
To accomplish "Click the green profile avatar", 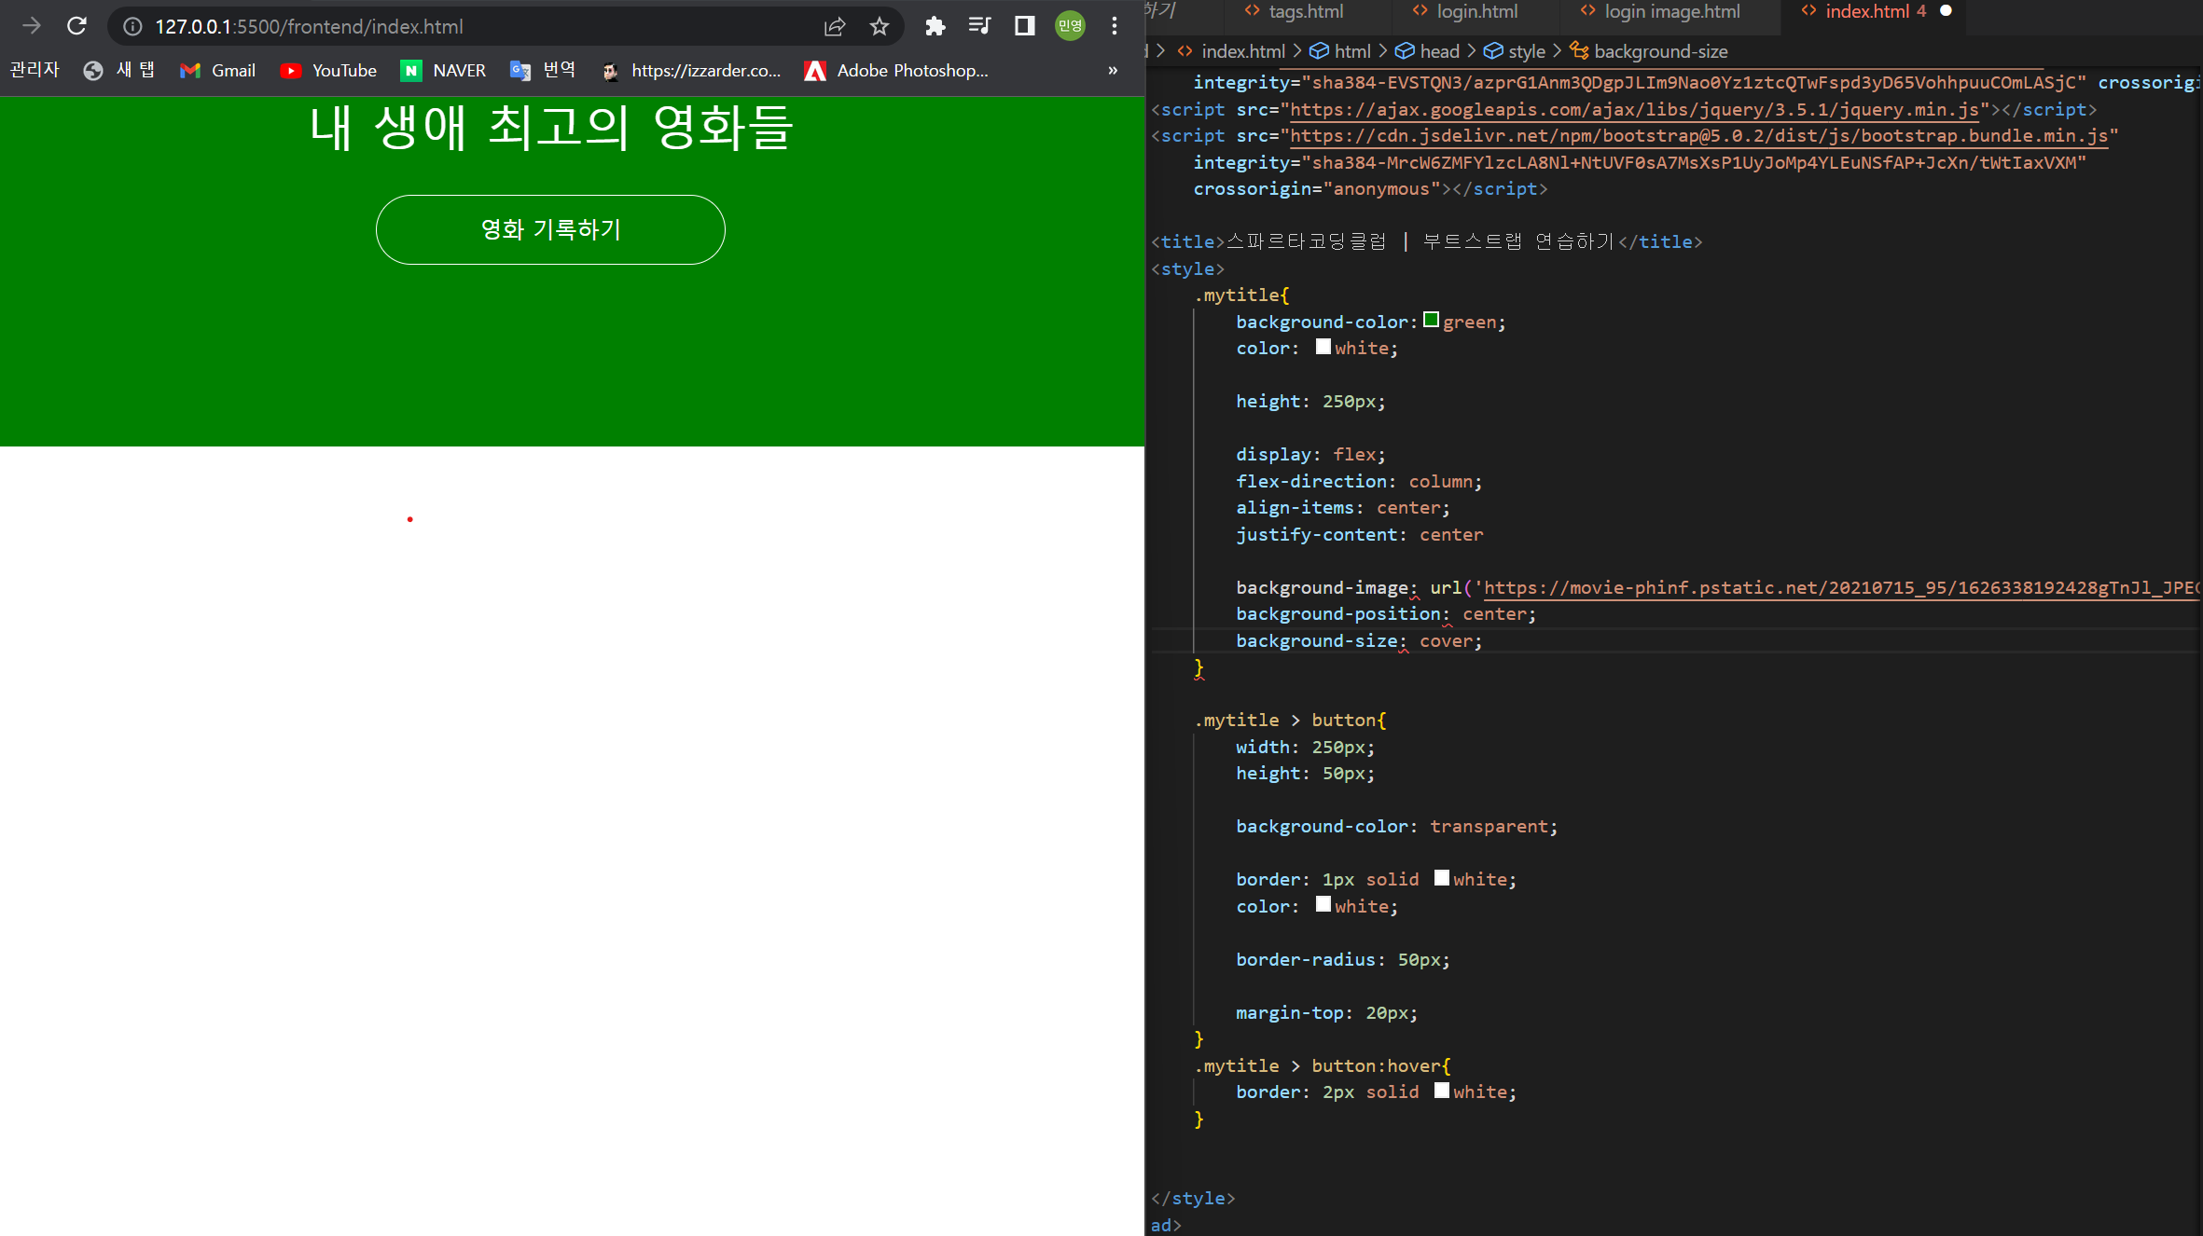I will [1070, 26].
